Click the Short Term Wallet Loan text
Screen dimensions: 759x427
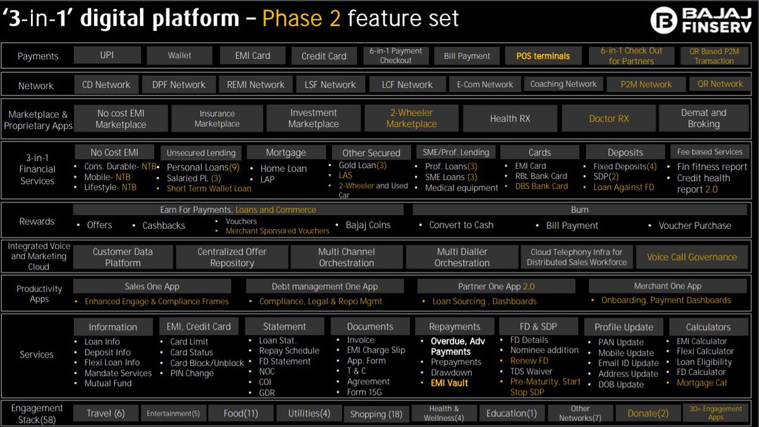click(209, 188)
